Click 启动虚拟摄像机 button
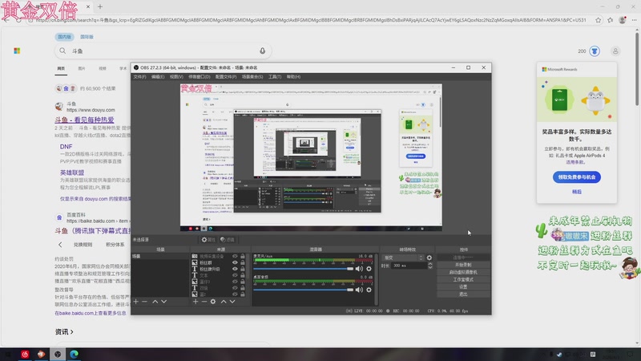This screenshot has height=361, width=641. [x=463, y=272]
